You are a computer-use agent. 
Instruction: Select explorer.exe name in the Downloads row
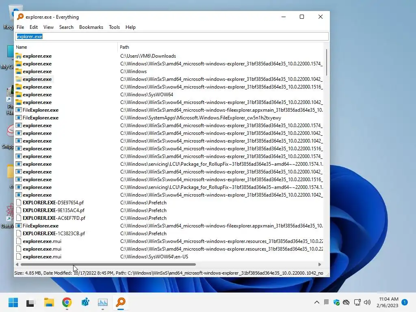click(x=37, y=56)
